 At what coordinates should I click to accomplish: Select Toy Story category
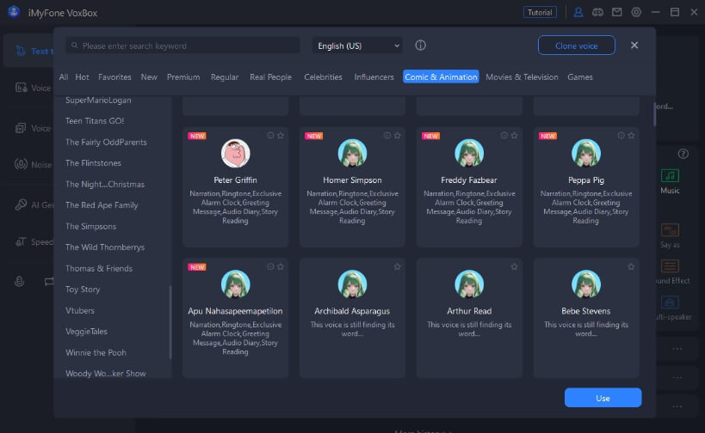[x=83, y=290]
